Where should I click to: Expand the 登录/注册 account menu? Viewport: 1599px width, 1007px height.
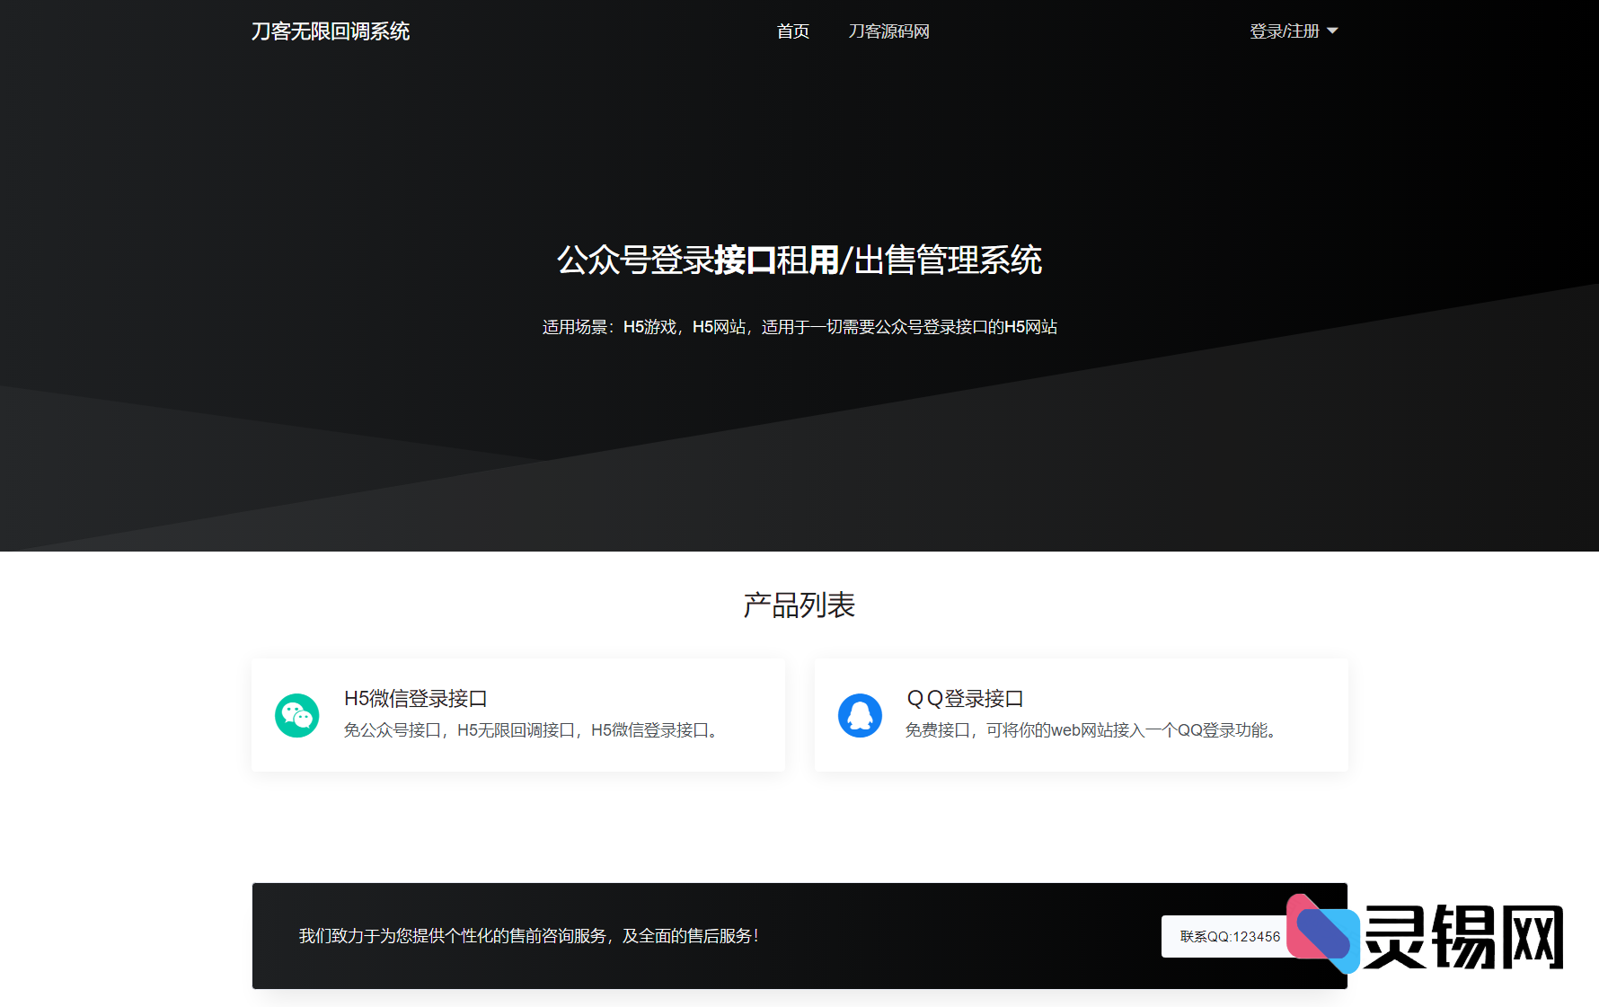tap(1294, 31)
